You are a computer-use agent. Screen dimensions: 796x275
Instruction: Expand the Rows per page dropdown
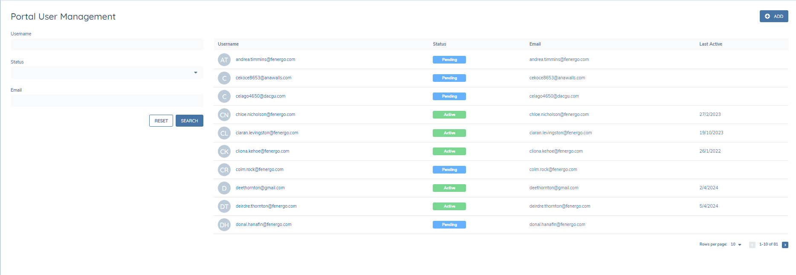(x=736, y=245)
